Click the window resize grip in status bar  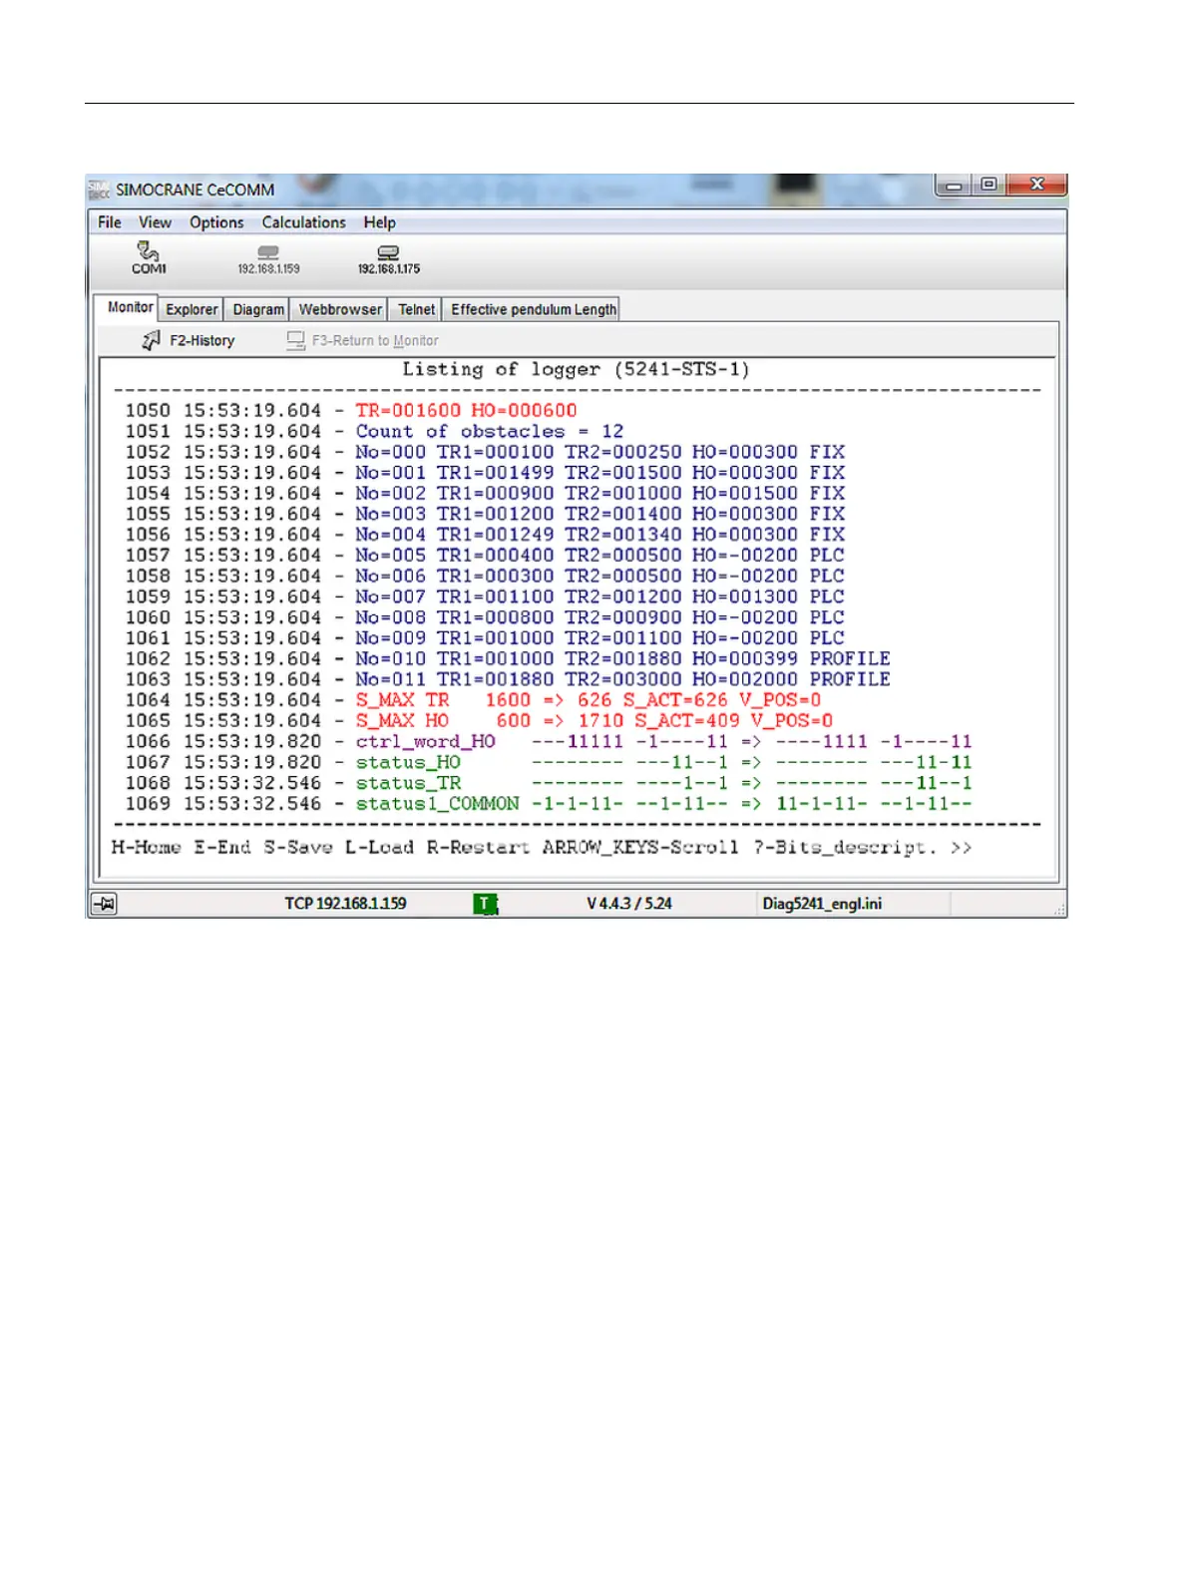pyautogui.click(x=1059, y=910)
